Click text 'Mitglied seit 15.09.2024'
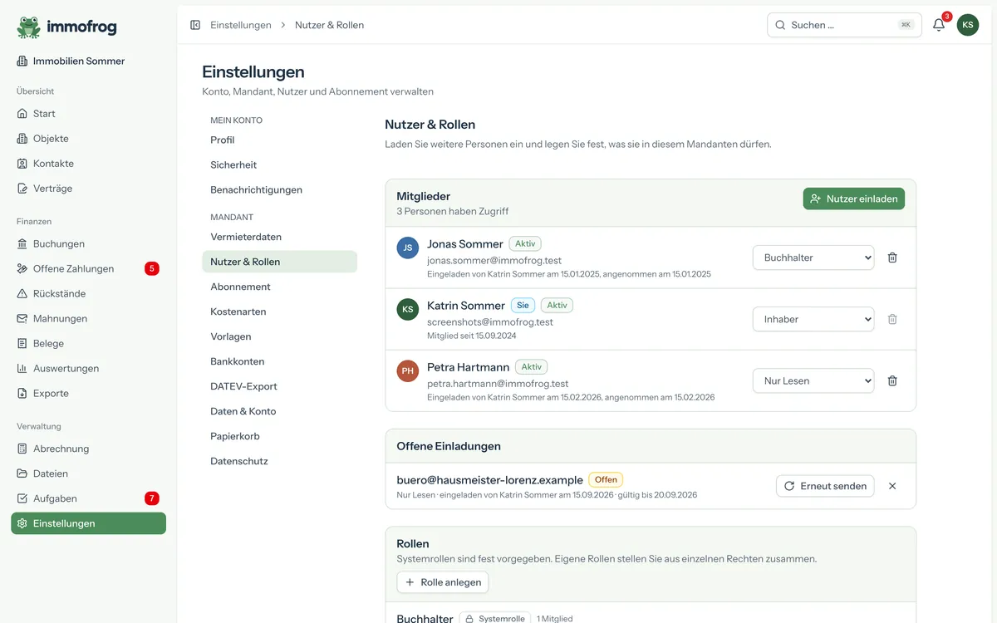Image resolution: width=997 pixels, height=623 pixels. coord(472,336)
